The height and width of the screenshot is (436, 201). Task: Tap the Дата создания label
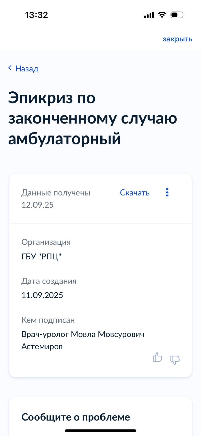coord(49,281)
